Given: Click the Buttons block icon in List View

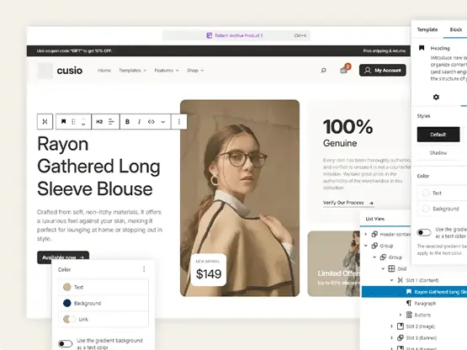Looking at the screenshot, I should pos(409,315).
